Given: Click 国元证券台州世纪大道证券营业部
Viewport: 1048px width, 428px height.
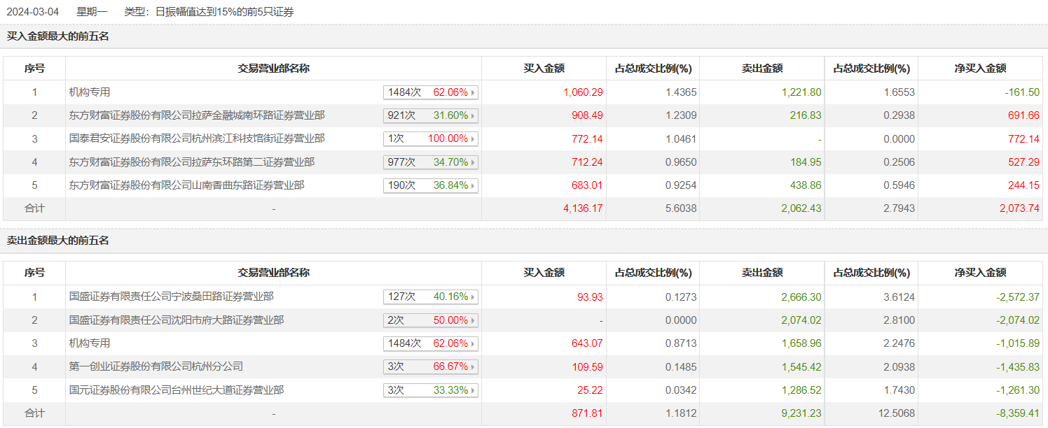Looking at the screenshot, I should coord(177,390).
